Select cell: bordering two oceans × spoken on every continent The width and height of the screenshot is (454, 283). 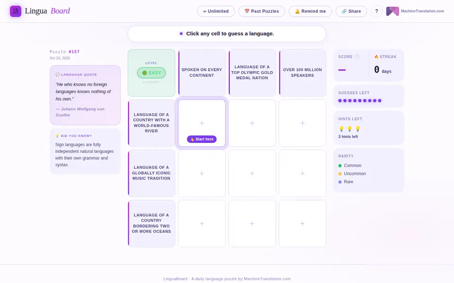(202, 224)
